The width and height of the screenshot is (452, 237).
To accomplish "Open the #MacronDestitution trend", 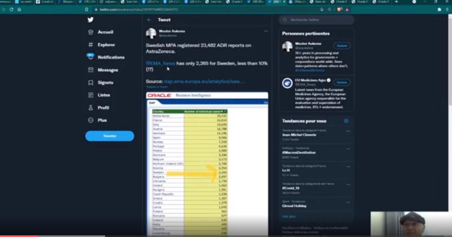I will tap(299, 152).
